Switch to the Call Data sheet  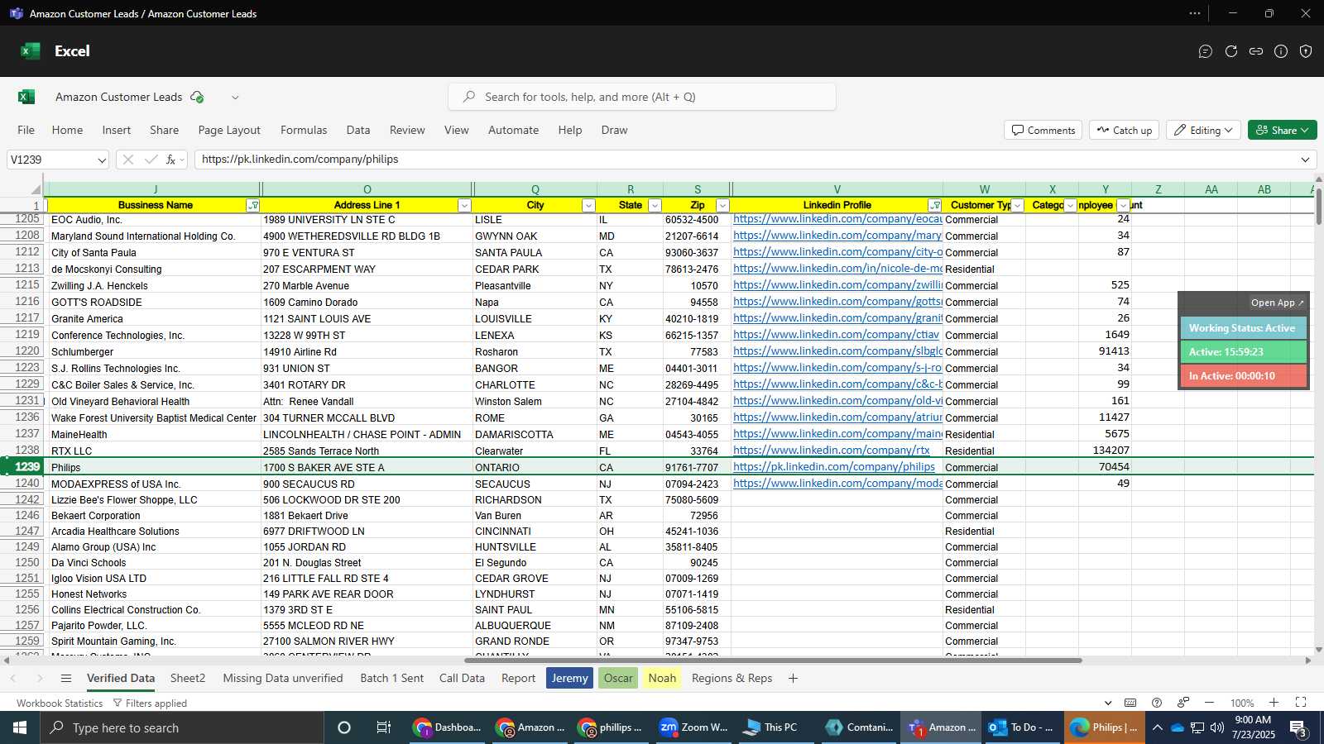pos(462,678)
